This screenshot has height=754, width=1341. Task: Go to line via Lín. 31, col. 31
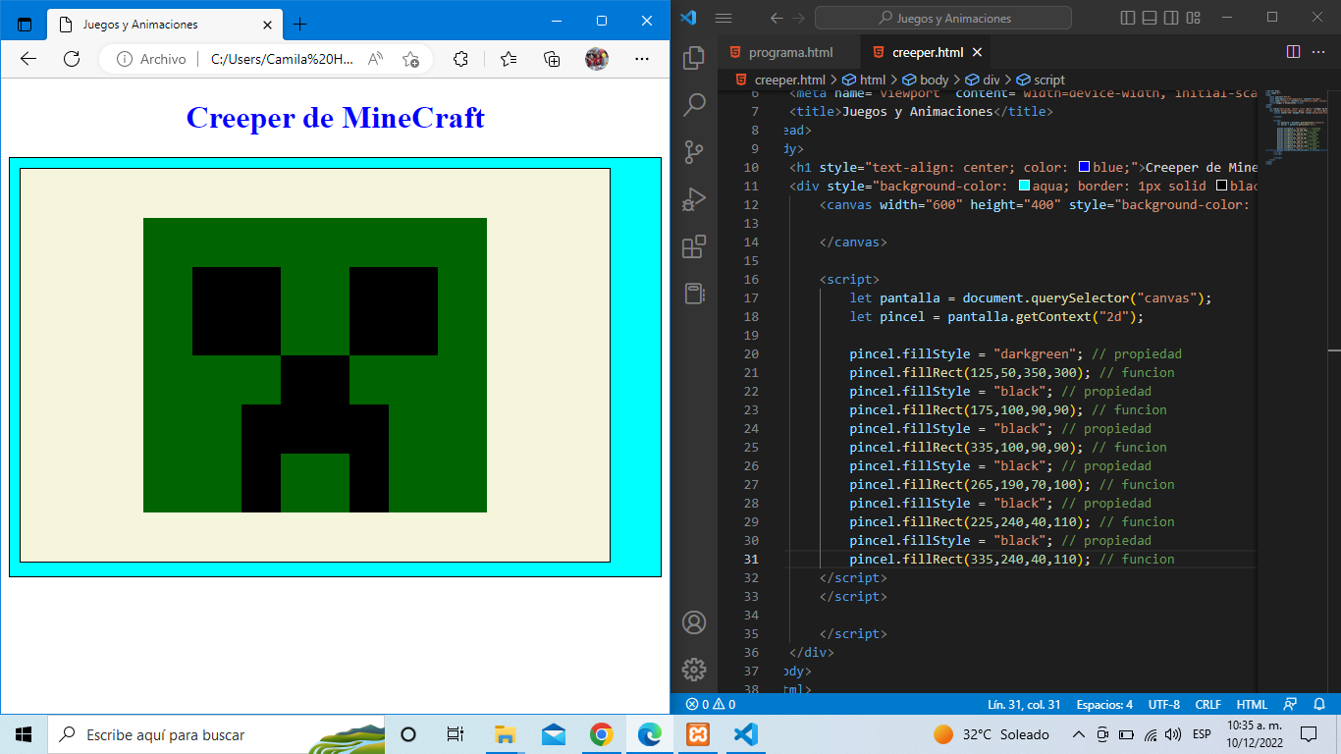click(x=1024, y=704)
